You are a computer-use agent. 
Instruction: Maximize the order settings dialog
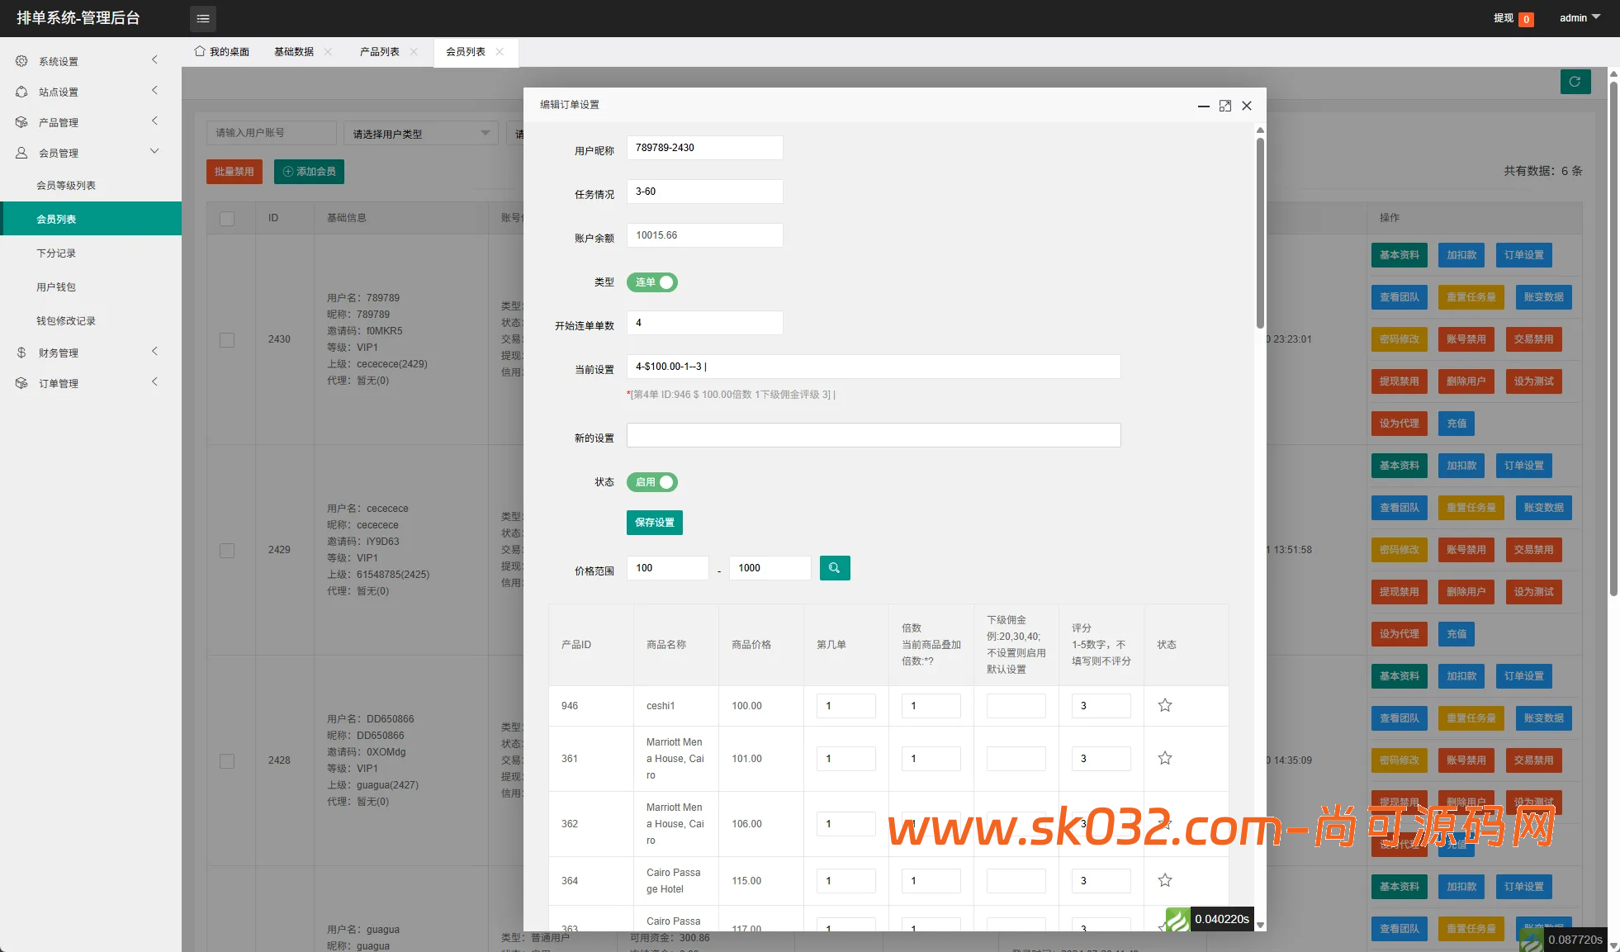click(1224, 106)
